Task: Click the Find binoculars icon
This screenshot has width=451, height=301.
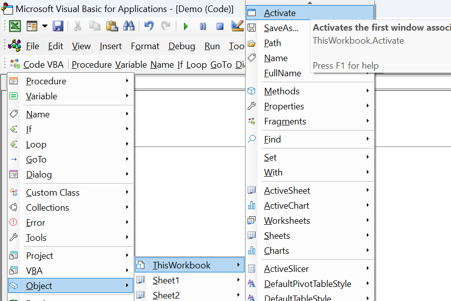Action: [x=129, y=26]
